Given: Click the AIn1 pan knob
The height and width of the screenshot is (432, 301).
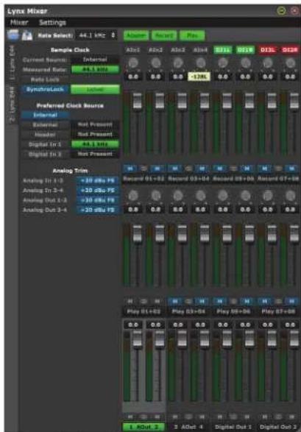Looking at the screenshot, I should [x=133, y=63].
